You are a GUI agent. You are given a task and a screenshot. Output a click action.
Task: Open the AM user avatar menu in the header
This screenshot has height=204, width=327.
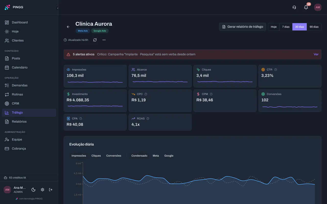click(x=318, y=7)
